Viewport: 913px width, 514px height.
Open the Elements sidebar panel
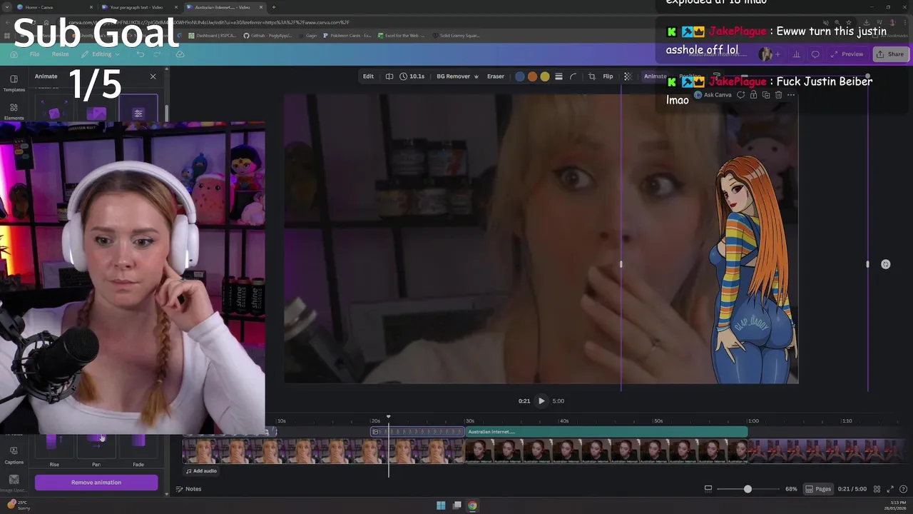point(14,111)
